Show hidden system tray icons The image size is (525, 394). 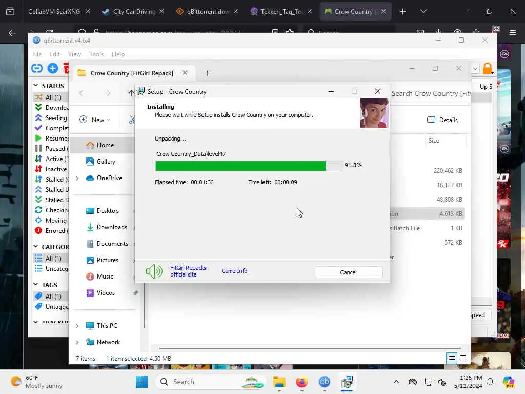[396, 382]
